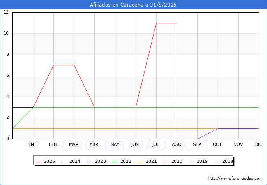Click the 2025 line point at FEB
The image size is (267, 185).
pos(54,65)
